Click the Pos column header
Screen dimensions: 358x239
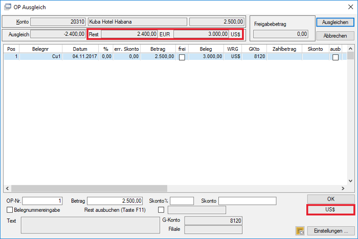pos(11,49)
